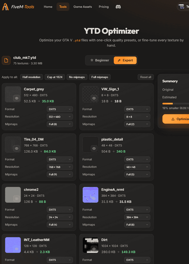Open VW_Sign_1 Format dropdown

click(x=137, y=109)
